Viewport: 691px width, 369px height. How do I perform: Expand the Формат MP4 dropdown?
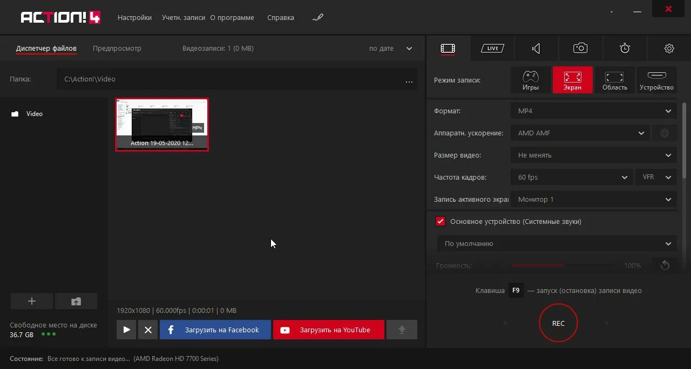594,111
